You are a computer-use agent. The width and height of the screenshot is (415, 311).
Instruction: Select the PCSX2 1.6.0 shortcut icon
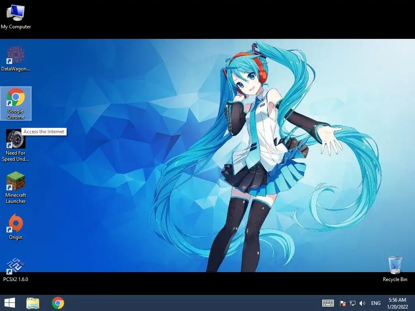point(16,269)
